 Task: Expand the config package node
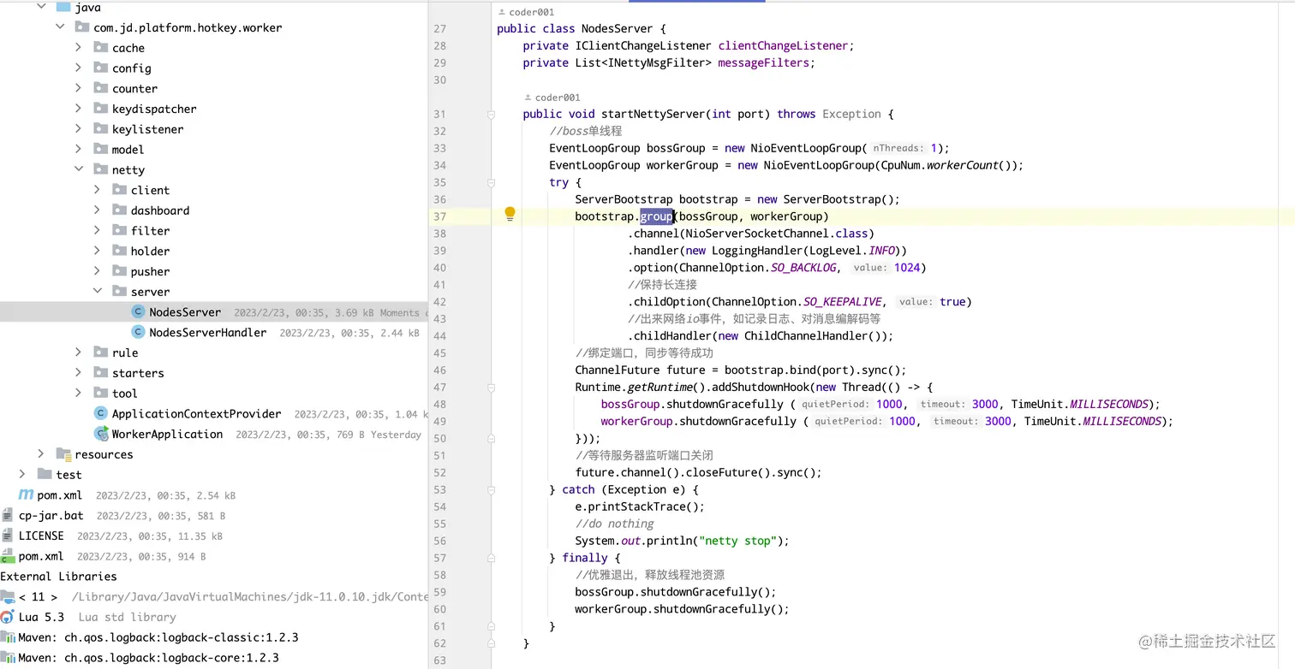79,68
